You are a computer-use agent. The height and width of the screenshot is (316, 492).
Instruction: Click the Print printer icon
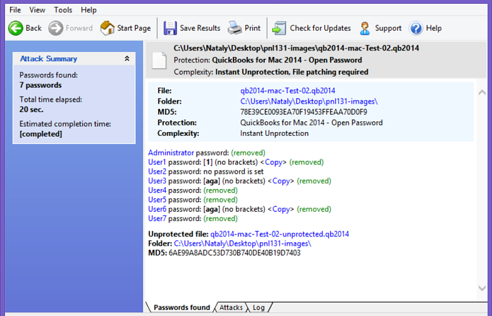tap(235, 28)
